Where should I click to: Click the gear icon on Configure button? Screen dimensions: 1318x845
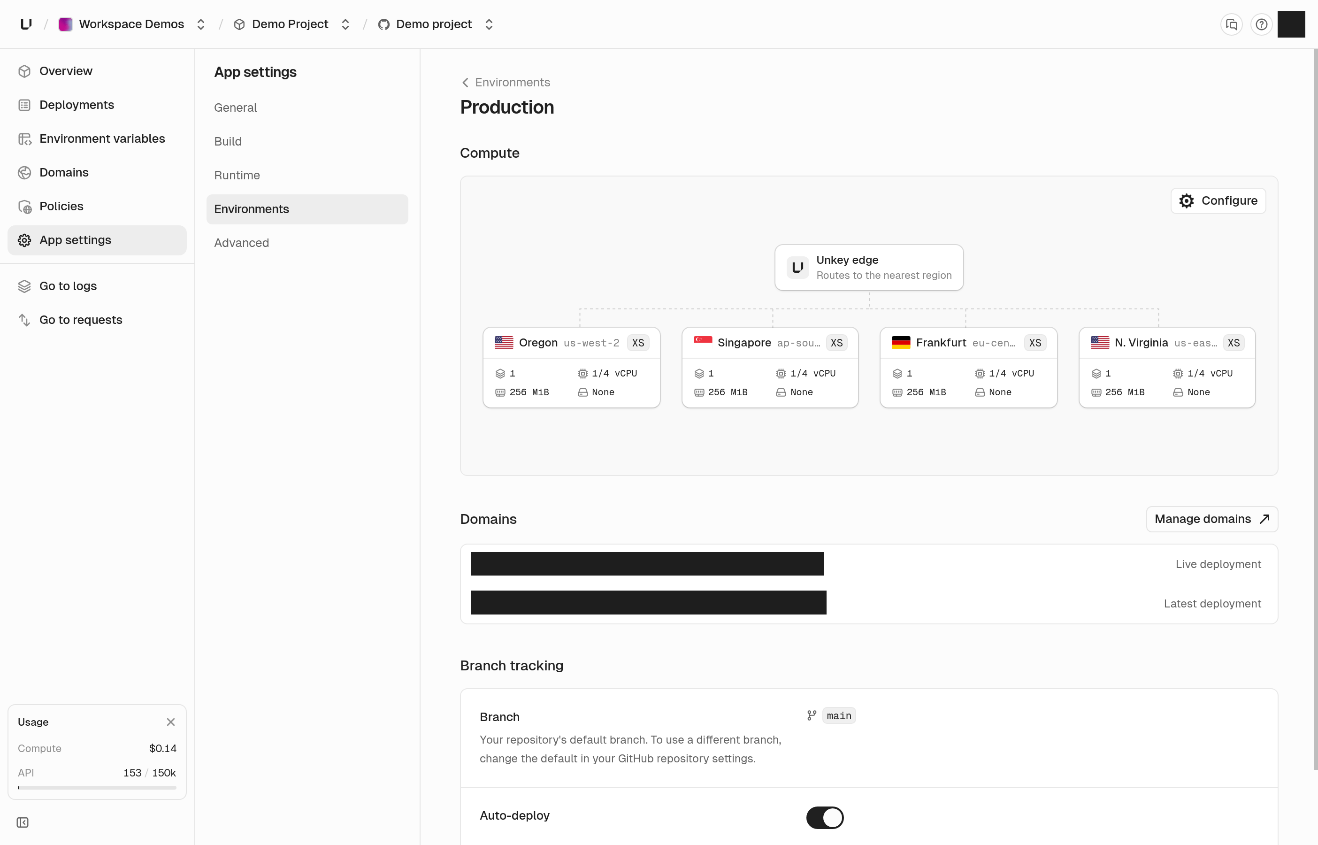pos(1187,201)
